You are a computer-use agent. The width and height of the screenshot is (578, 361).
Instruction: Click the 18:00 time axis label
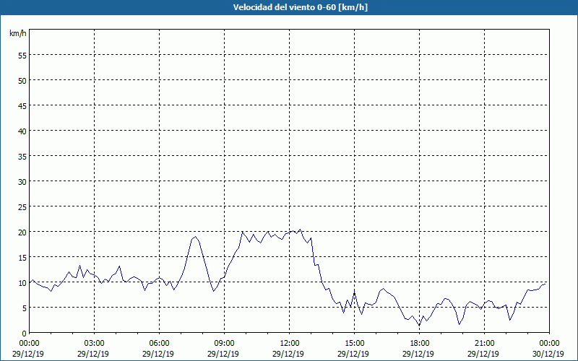point(420,344)
